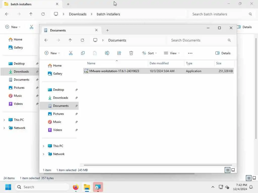The image size is (258, 193).
Task: Click the horizontal scrollbar in Documents window
Action: pos(158,165)
